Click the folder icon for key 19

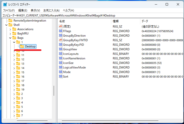click(x=18, y=90)
